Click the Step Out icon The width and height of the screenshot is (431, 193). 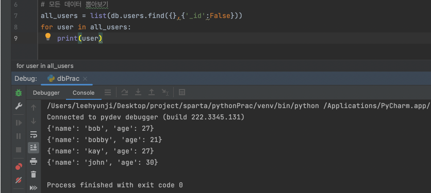pos(152,93)
